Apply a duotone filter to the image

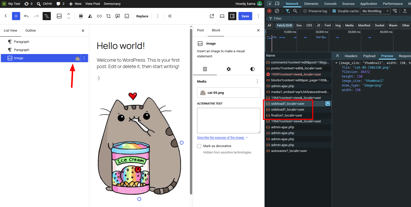90,16
